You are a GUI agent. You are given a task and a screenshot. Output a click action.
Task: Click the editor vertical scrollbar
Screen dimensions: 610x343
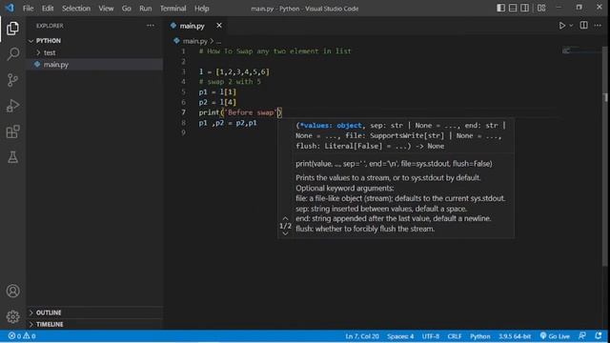(605, 155)
